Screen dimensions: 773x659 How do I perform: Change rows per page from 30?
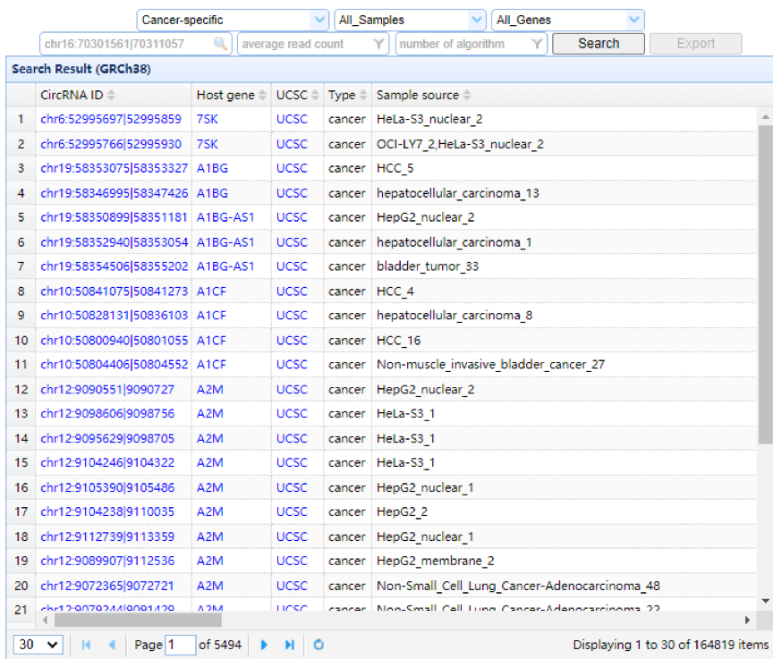click(x=39, y=645)
